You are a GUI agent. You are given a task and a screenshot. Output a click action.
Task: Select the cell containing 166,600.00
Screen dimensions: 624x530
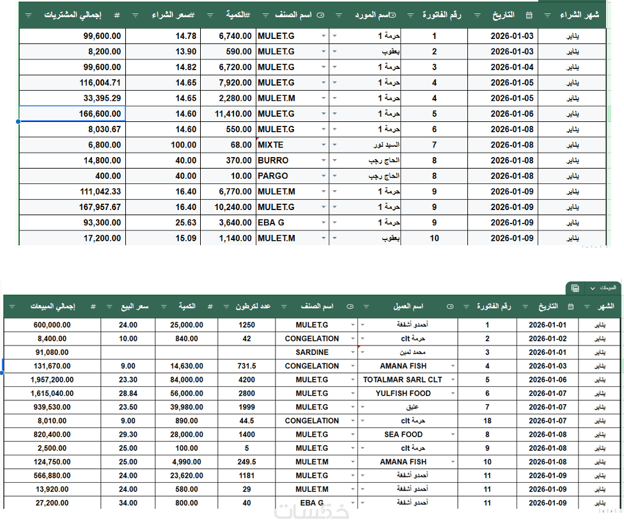[x=72, y=114]
